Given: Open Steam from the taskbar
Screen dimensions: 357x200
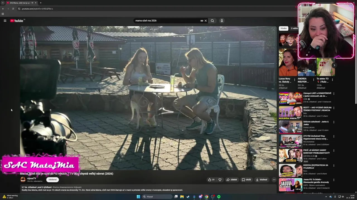Looking at the screenshot, I should pos(188,197).
